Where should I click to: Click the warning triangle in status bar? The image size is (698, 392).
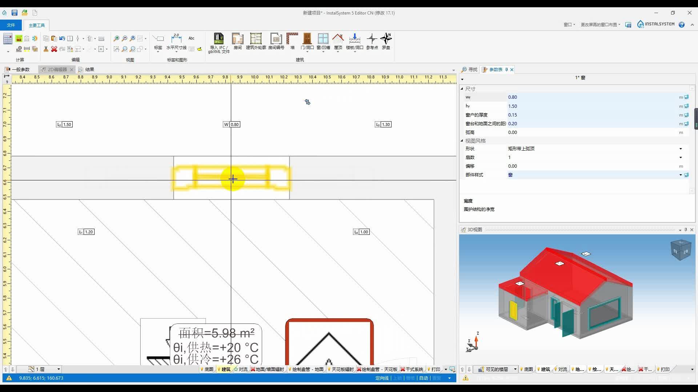9,378
